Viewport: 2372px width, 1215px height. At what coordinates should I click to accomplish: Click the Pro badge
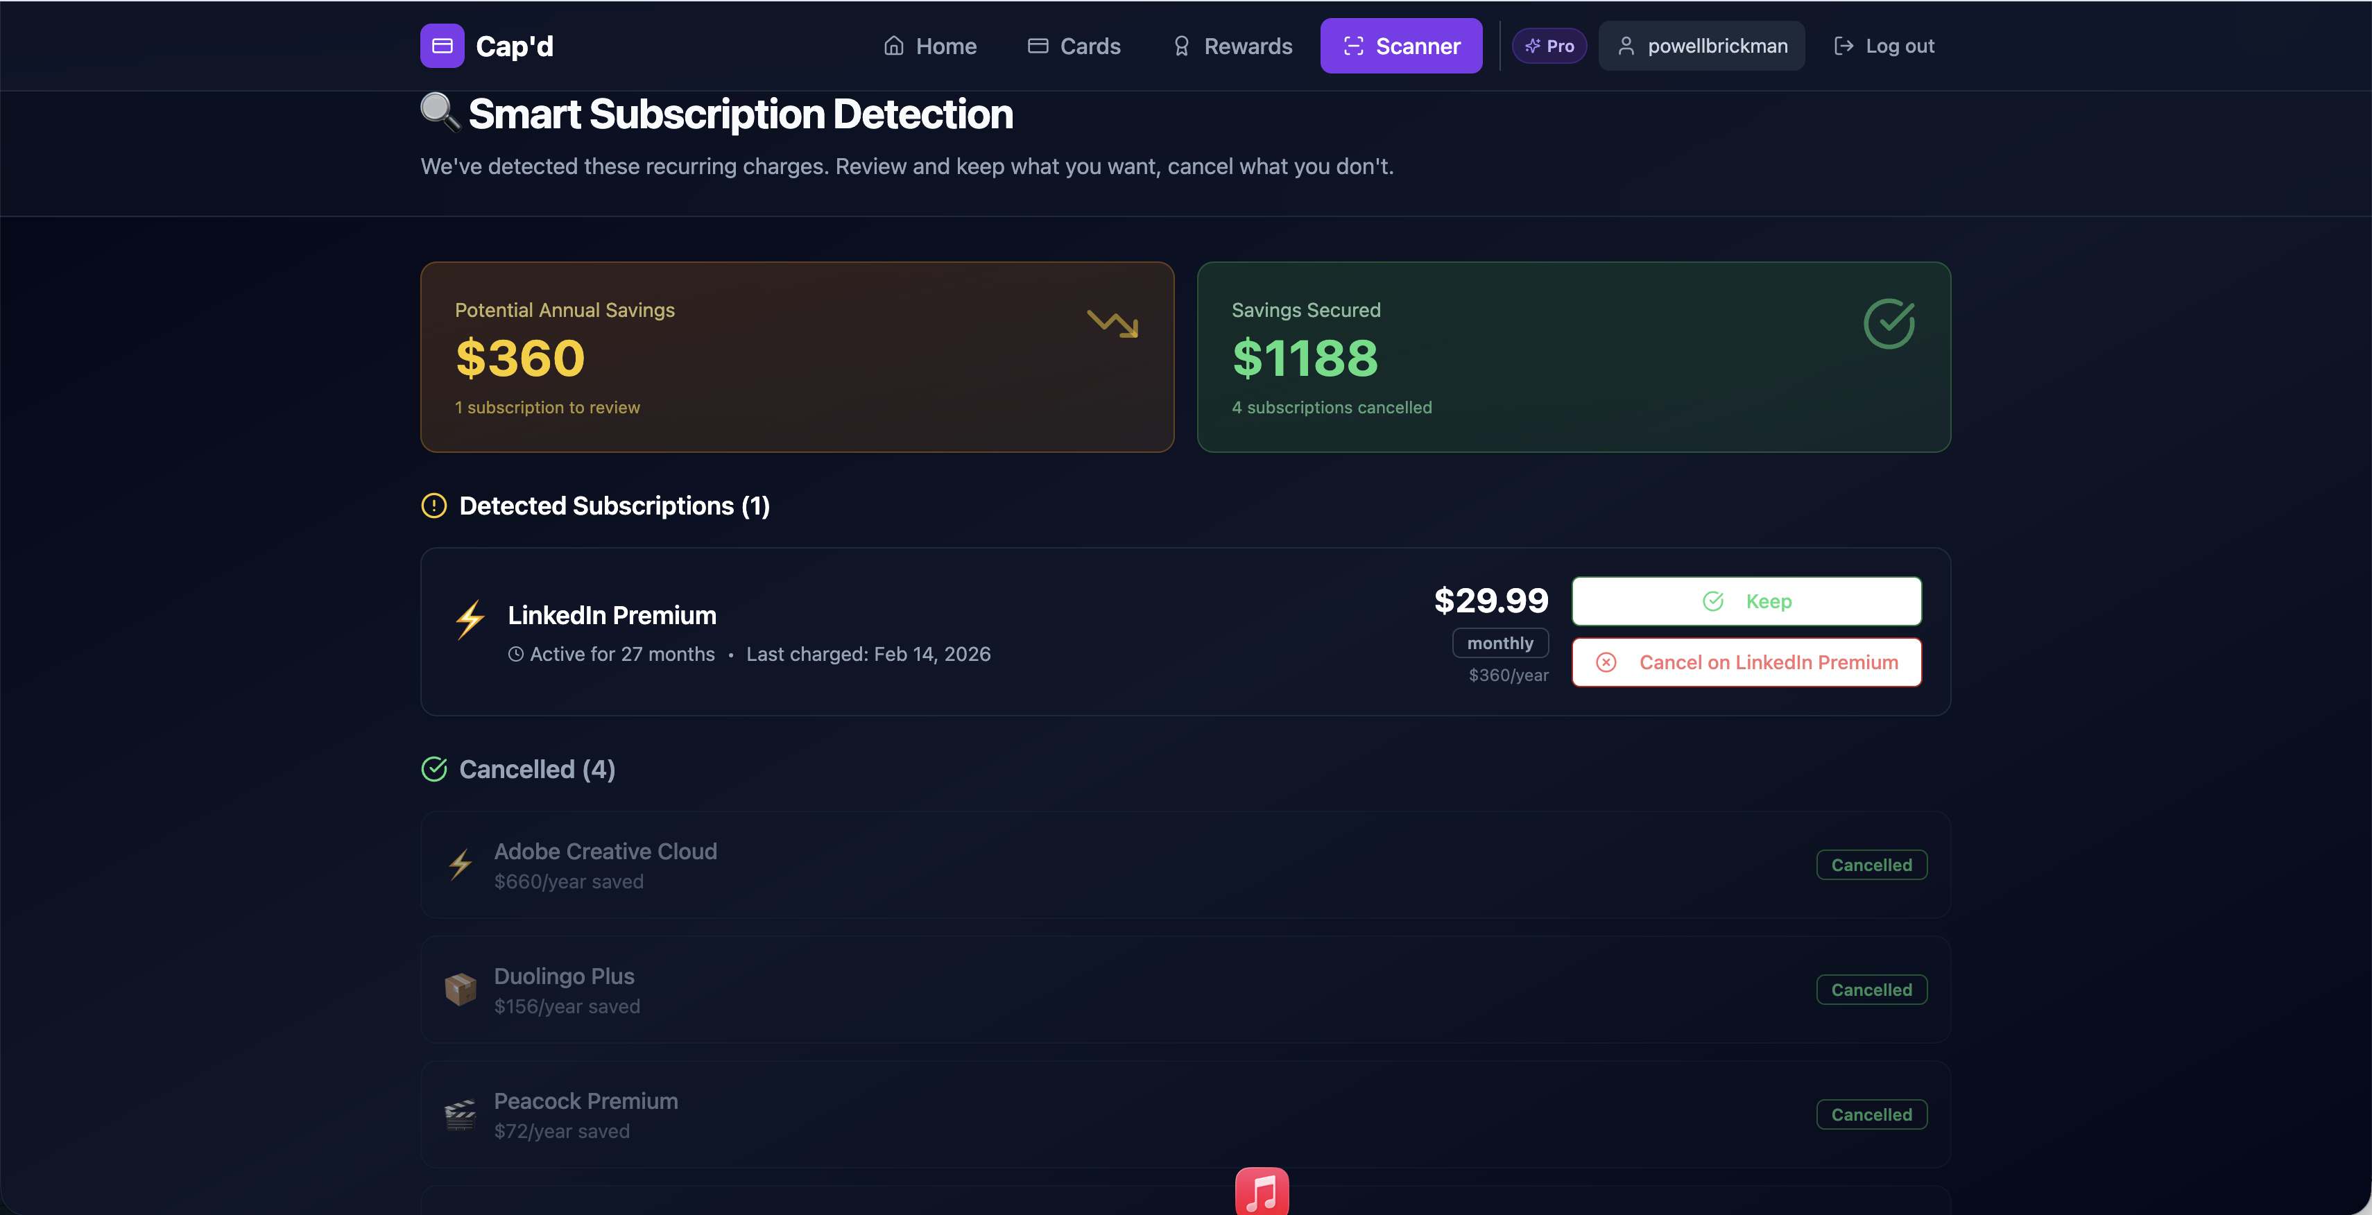coord(1549,45)
